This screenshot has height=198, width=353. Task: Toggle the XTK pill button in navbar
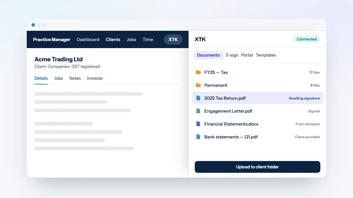point(173,39)
